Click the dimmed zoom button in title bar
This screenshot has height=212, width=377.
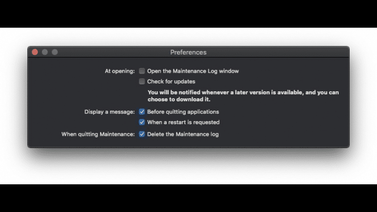55,52
